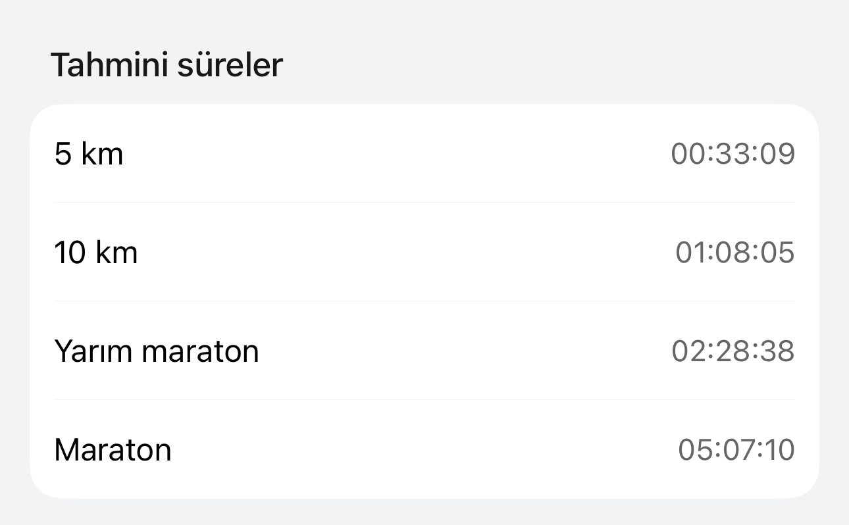
Task: Click the divider between 10 km and Yarım maraton
Action: pyautogui.click(x=424, y=301)
